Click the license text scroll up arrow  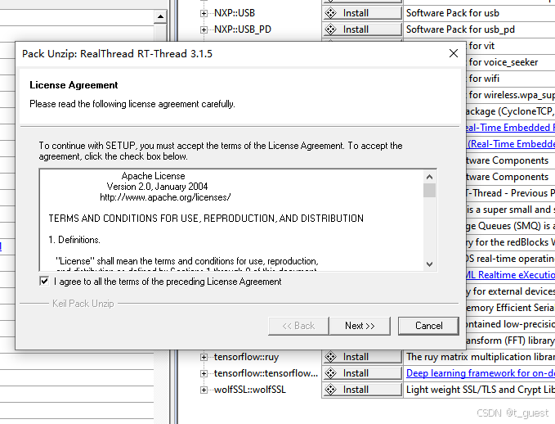coord(429,177)
